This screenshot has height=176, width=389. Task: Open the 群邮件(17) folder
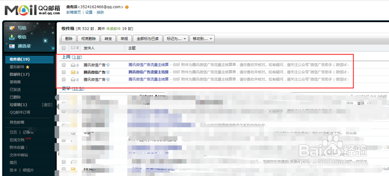(x=19, y=74)
